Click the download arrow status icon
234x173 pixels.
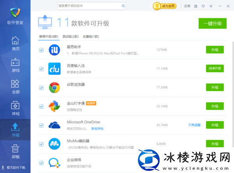3,167
